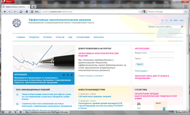
Task: Reload the page with the refresh icon
Action: click(21, 12)
